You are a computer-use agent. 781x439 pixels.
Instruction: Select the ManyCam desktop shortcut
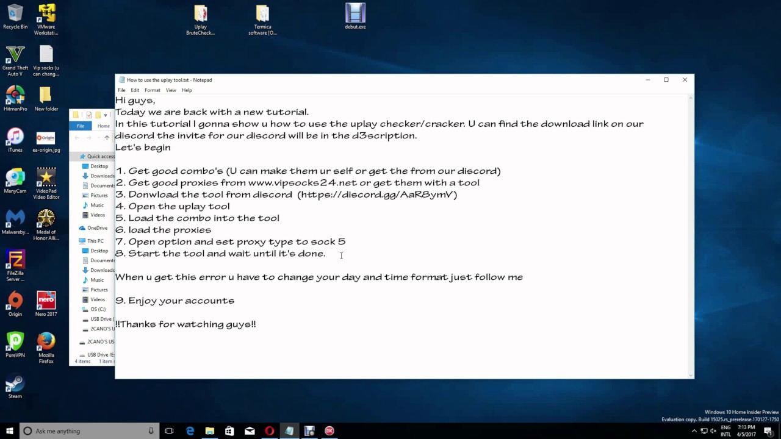[15, 181]
